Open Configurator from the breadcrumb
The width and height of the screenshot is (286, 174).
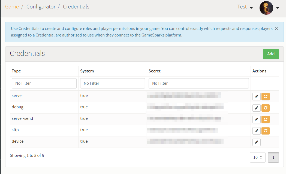click(x=41, y=7)
